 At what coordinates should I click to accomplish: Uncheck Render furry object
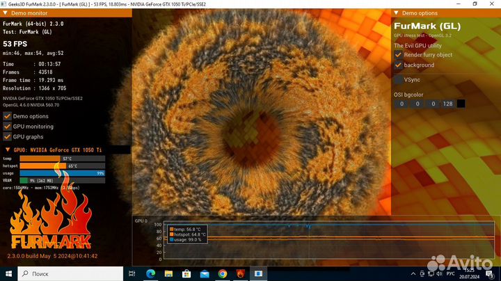coord(398,55)
